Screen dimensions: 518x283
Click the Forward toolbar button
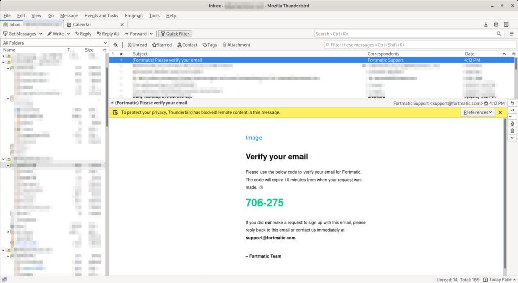point(136,34)
